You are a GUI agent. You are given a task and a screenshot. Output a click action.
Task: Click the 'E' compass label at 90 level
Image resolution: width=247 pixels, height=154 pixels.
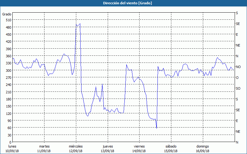(x=237, y=121)
